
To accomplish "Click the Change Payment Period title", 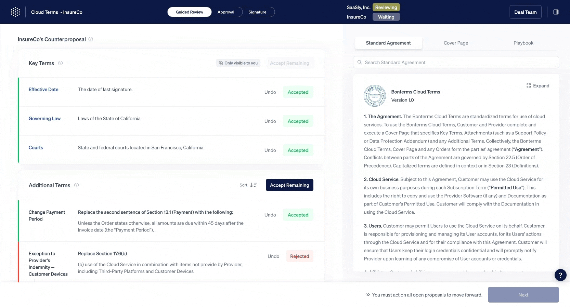I will [47, 216].
